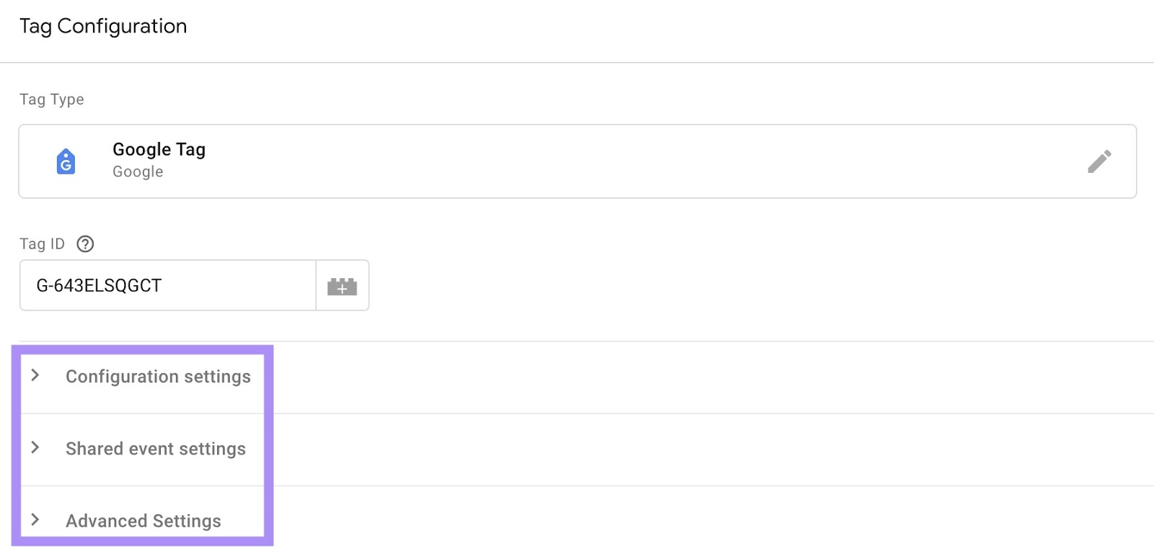The width and height of the screenshot is (1154, 551).
Task: Click the Google subtitle under Google Tag
Action: point(137,171)
